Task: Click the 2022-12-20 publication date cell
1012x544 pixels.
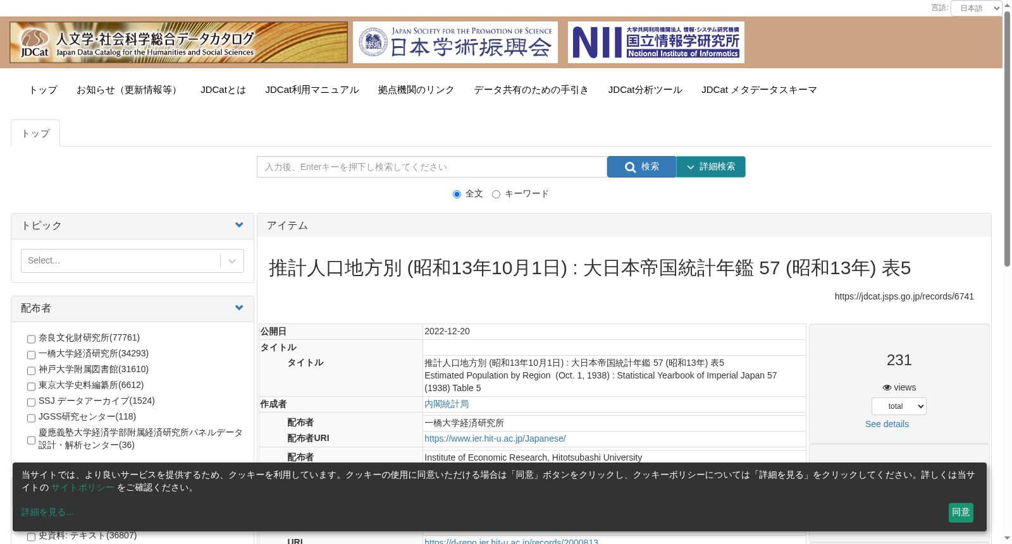Action: point(614,332)
